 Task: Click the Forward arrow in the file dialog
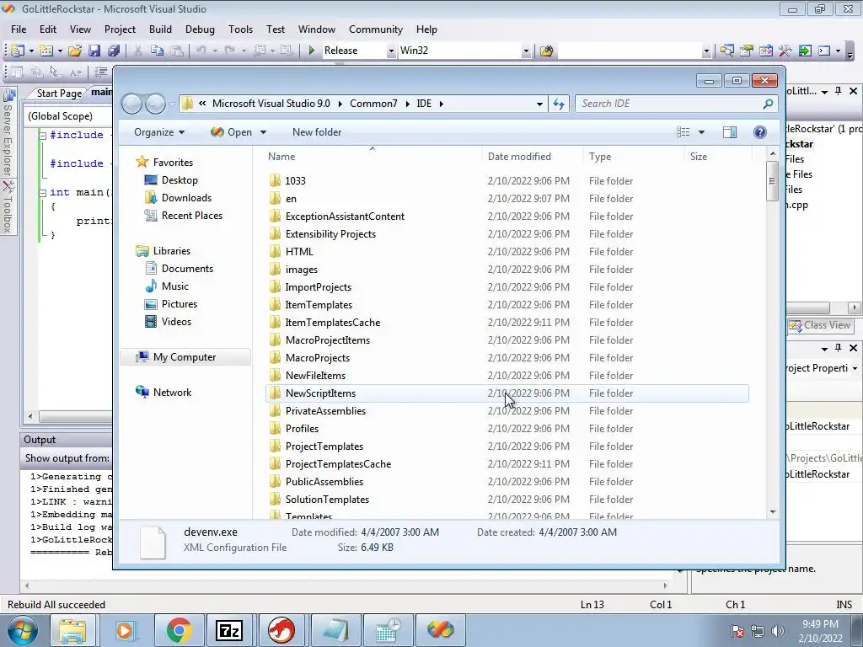pyautogui.click(x=155, y=104)
